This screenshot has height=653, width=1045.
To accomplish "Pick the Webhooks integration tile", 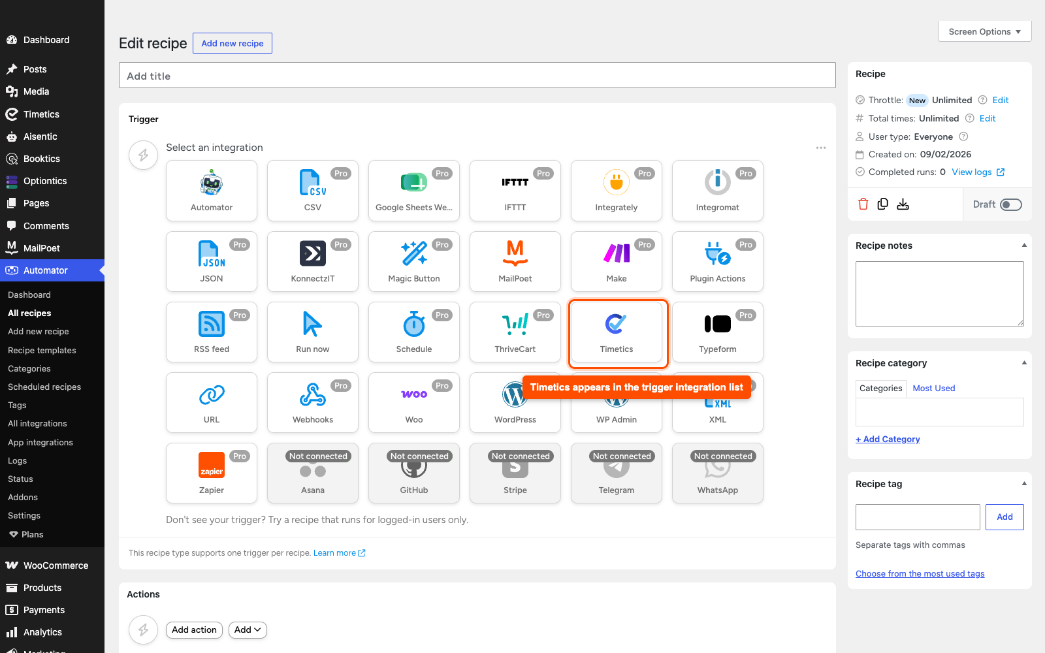I will pos(313,402).
